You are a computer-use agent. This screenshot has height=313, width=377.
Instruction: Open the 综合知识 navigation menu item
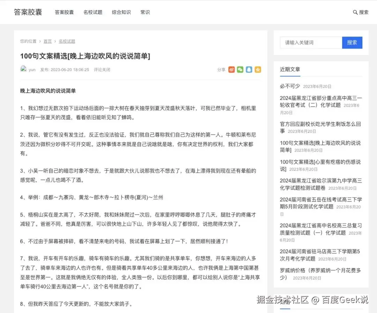[121, 12]
